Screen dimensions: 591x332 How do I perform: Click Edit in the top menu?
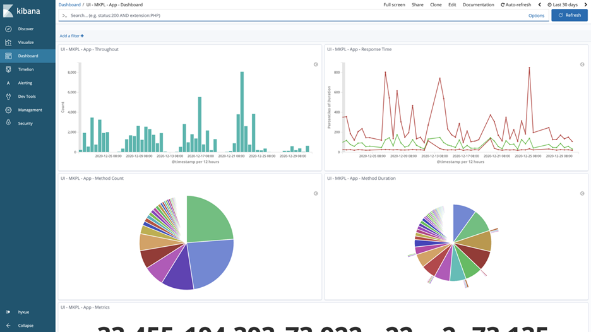(452, 4)
